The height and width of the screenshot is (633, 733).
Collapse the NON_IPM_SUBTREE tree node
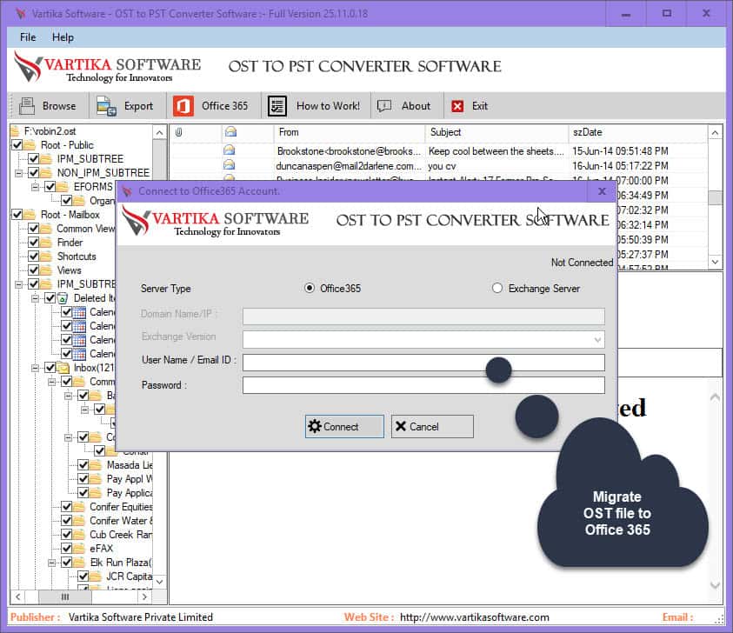click(19, 173)
